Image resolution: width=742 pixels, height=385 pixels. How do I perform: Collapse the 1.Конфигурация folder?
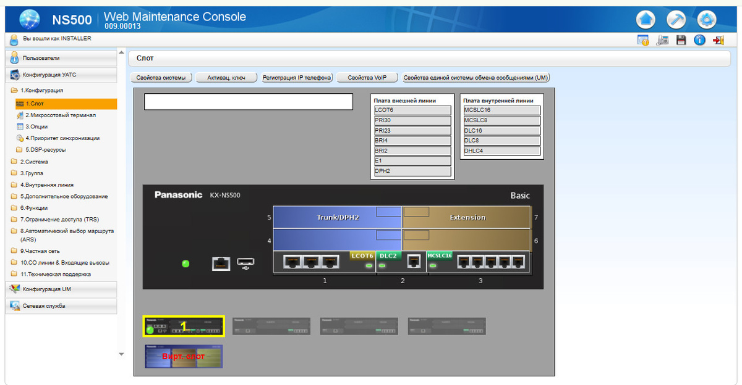coord(37,91)
